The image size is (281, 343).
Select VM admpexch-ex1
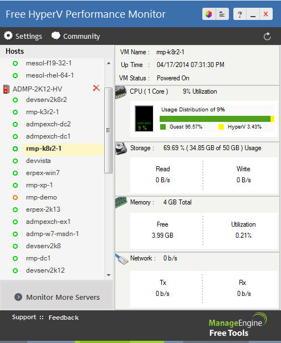pos(48,222)
